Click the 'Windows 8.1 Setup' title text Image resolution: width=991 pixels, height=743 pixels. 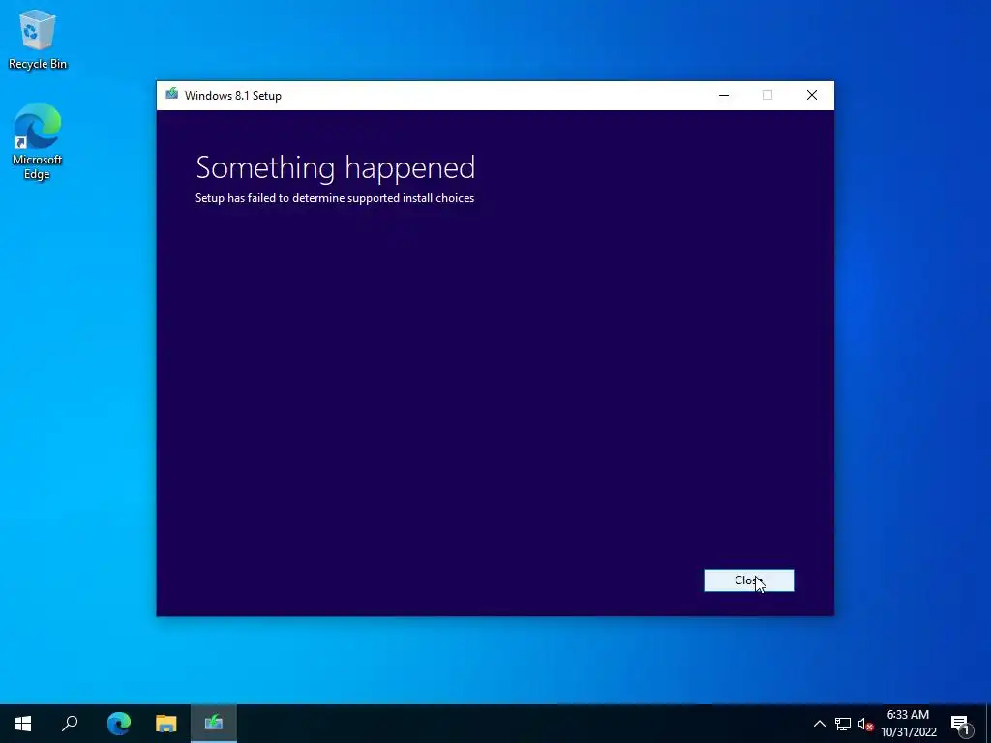(x=232, y=96)
